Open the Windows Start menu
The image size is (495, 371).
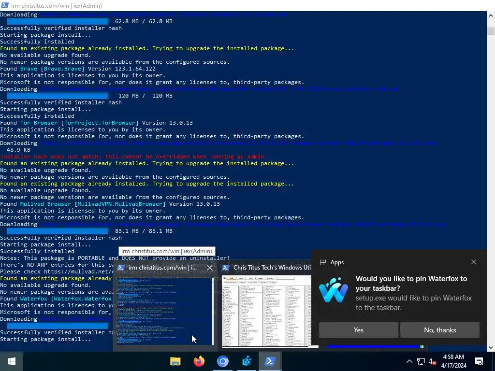[x=12, y=361]
